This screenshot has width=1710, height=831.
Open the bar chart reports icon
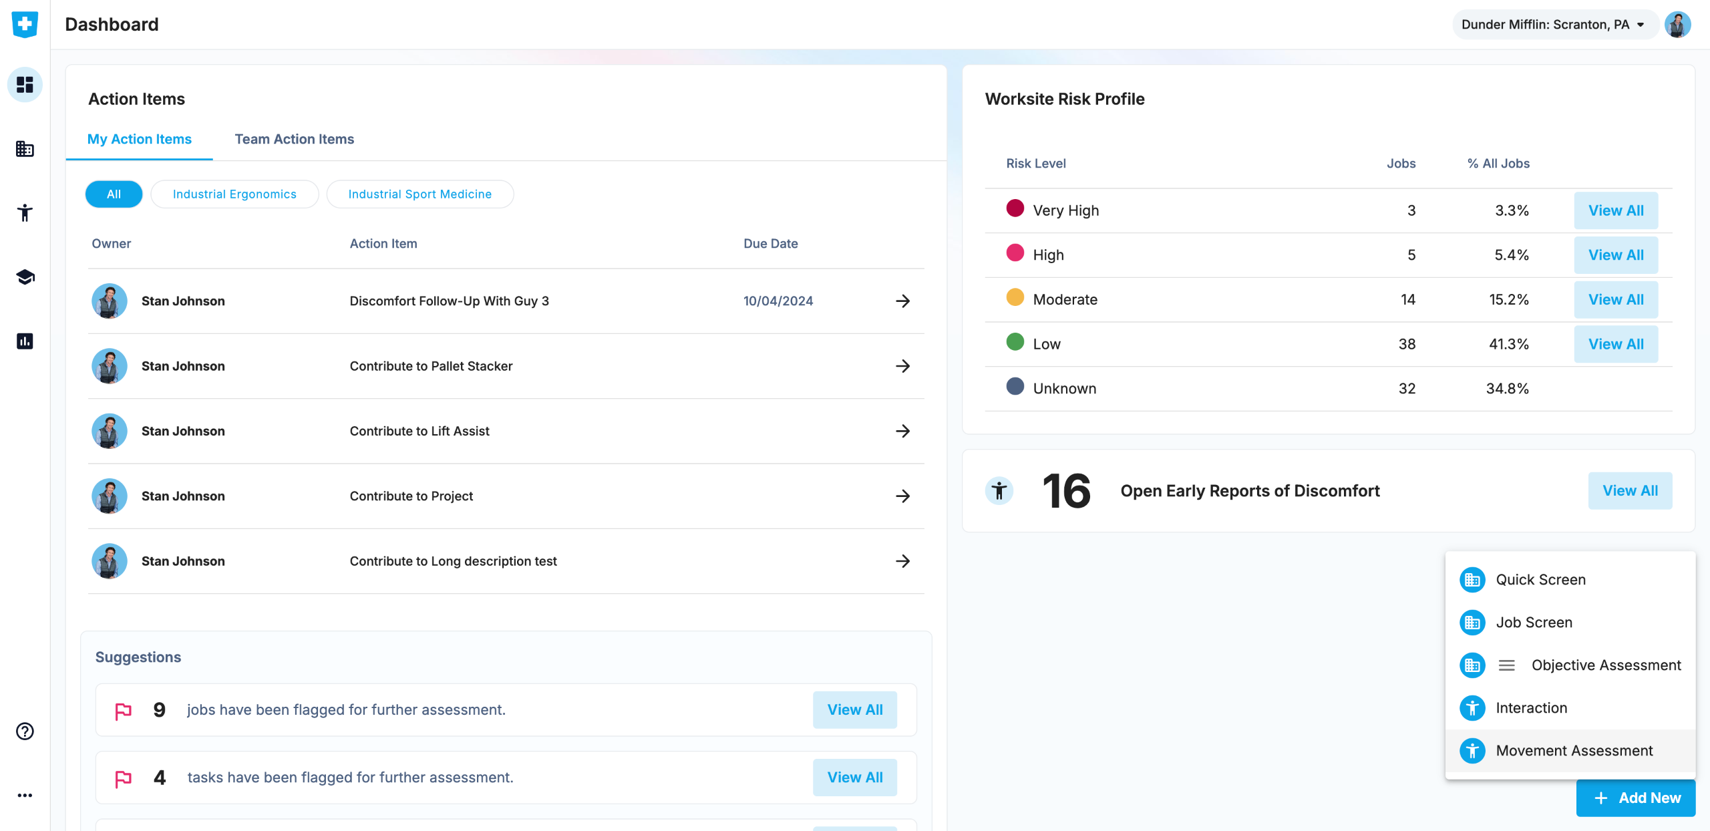pos(25,341)
